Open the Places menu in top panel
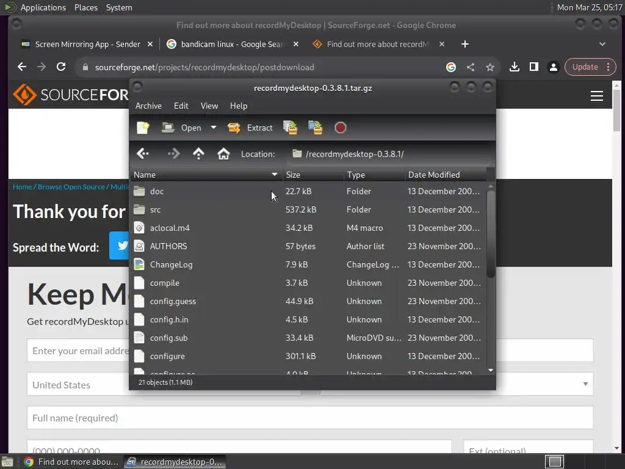Viewport: 625px width, 469px height. (x=86, y=7)
